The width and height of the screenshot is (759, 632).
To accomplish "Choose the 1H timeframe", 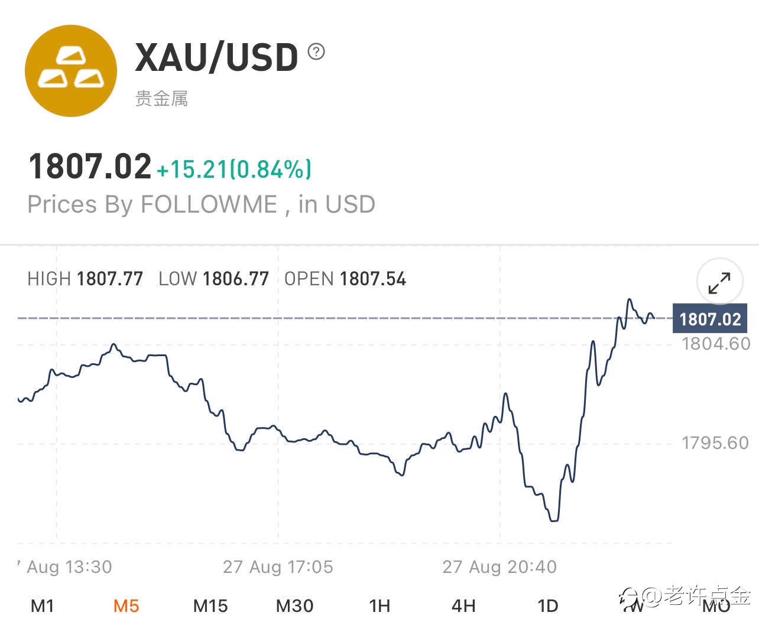I will click(x=379, y=606).
